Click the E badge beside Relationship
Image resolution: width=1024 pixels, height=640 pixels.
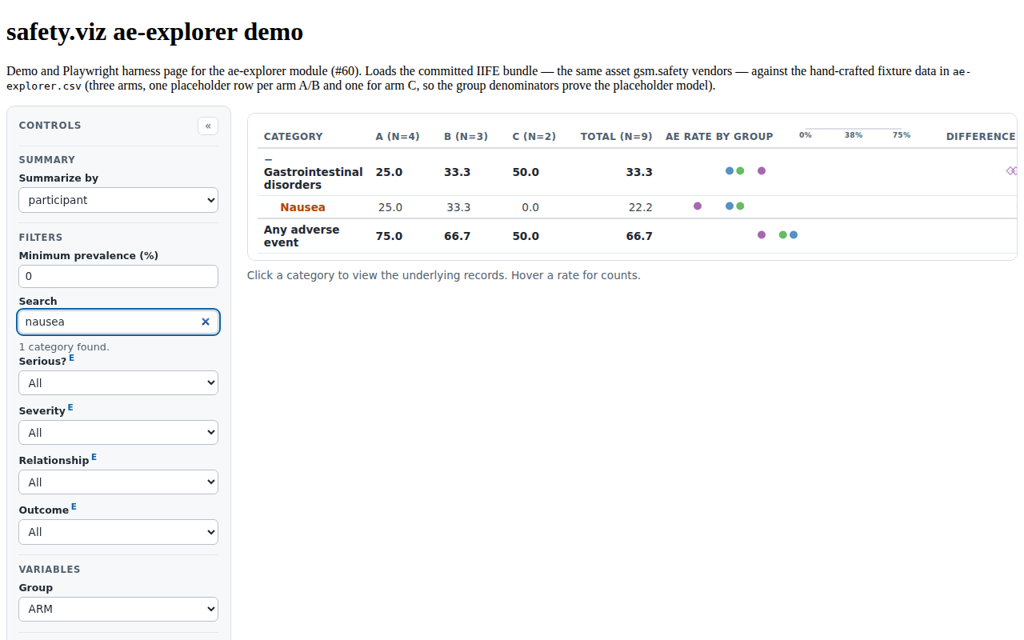pyautogui.click(x=94, y=457)
